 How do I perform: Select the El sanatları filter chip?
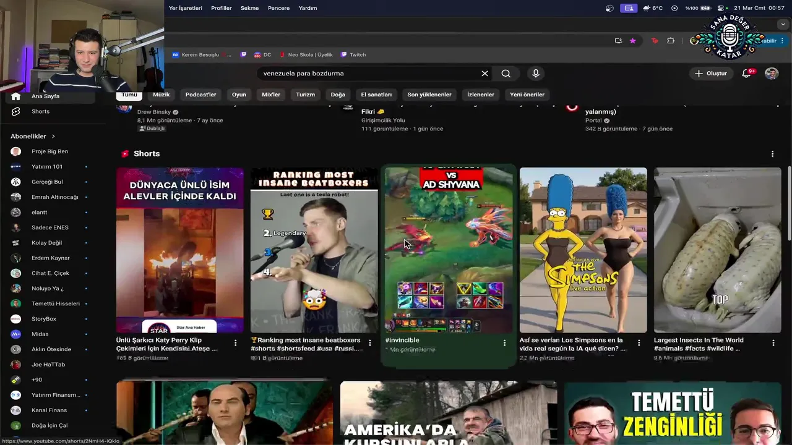[x=376, y=95]
